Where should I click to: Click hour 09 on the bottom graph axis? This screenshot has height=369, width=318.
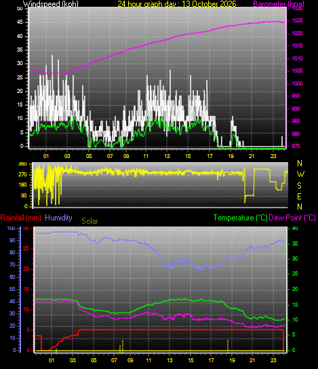[130, 360]
